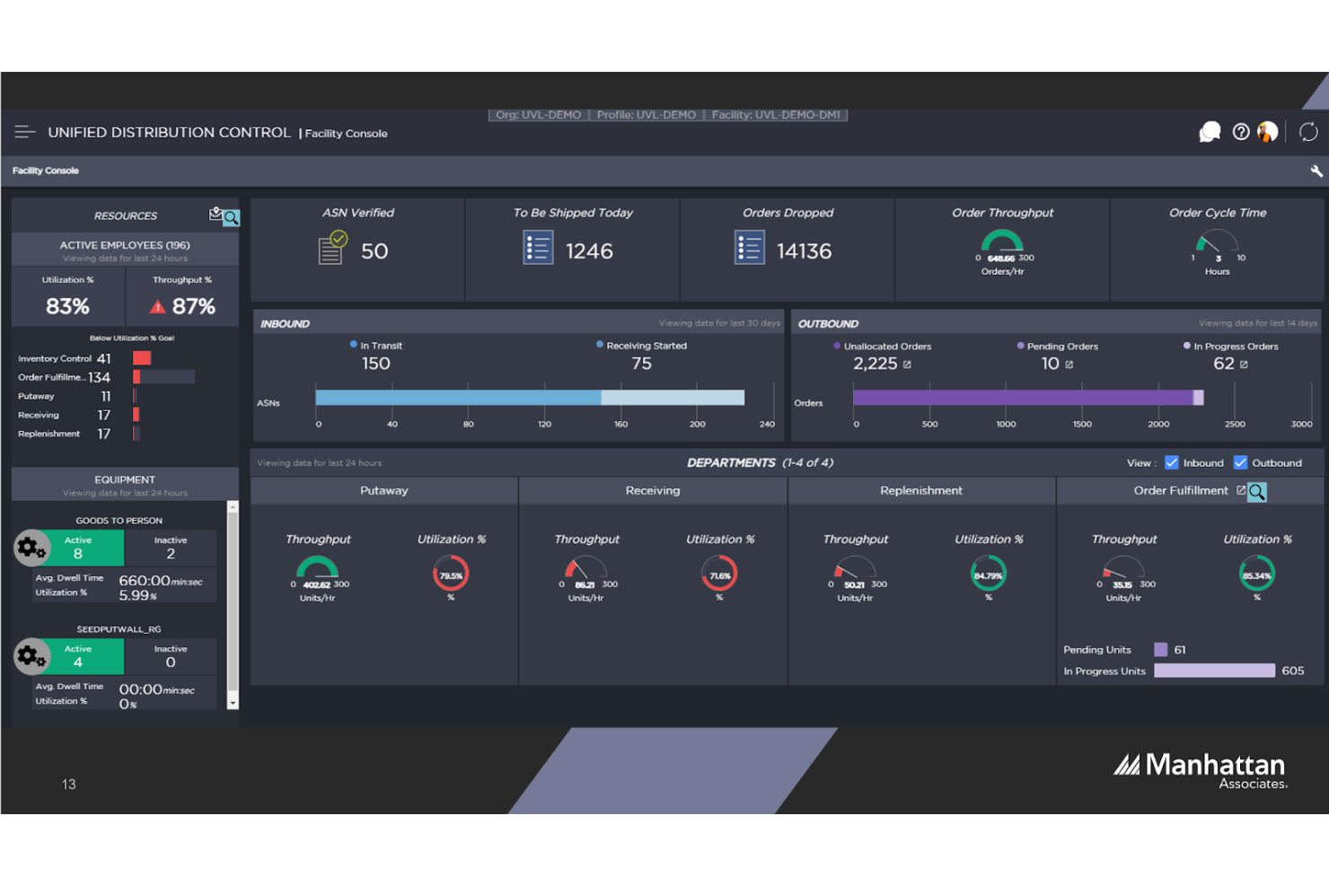Click the red utilization bar for Inventory Control
Image resolution: width=1329 pixels, height=886 pixels.
pos(140,357)
